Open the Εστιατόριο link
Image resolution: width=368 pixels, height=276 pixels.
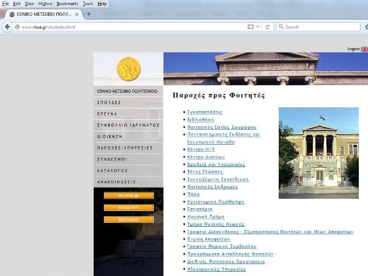point(200,209)
